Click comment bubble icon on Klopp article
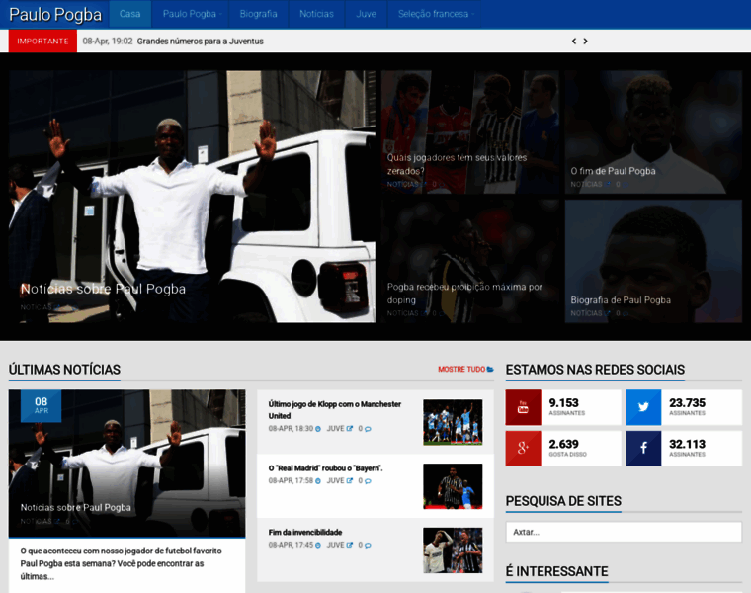The height and width of the screenshot is (593, 751). (367, 429)
